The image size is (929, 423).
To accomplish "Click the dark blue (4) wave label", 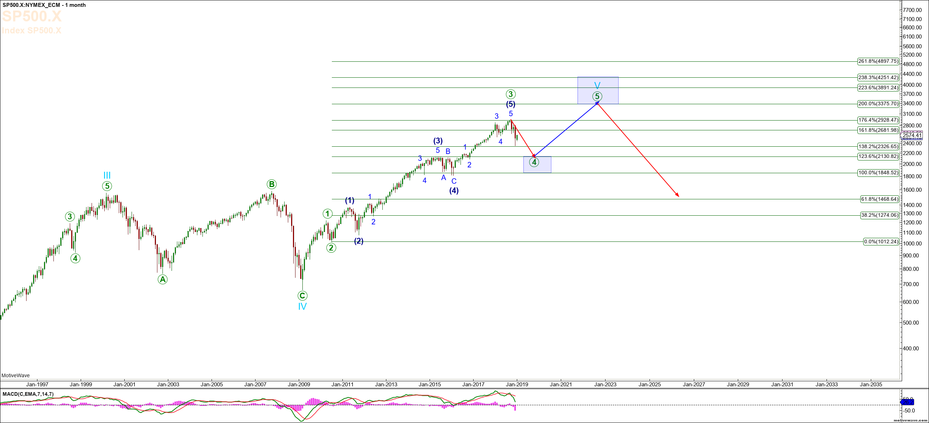I will pyautogui.click(x=454, y=190).
